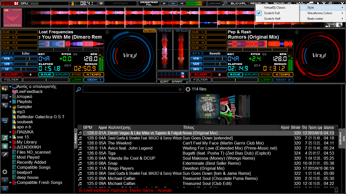Viewport: 346px width, 194px height.
Task: Toggle EFX on deck 2 (Reverb)
Action: pyautogui.click(x=196, y=53)
